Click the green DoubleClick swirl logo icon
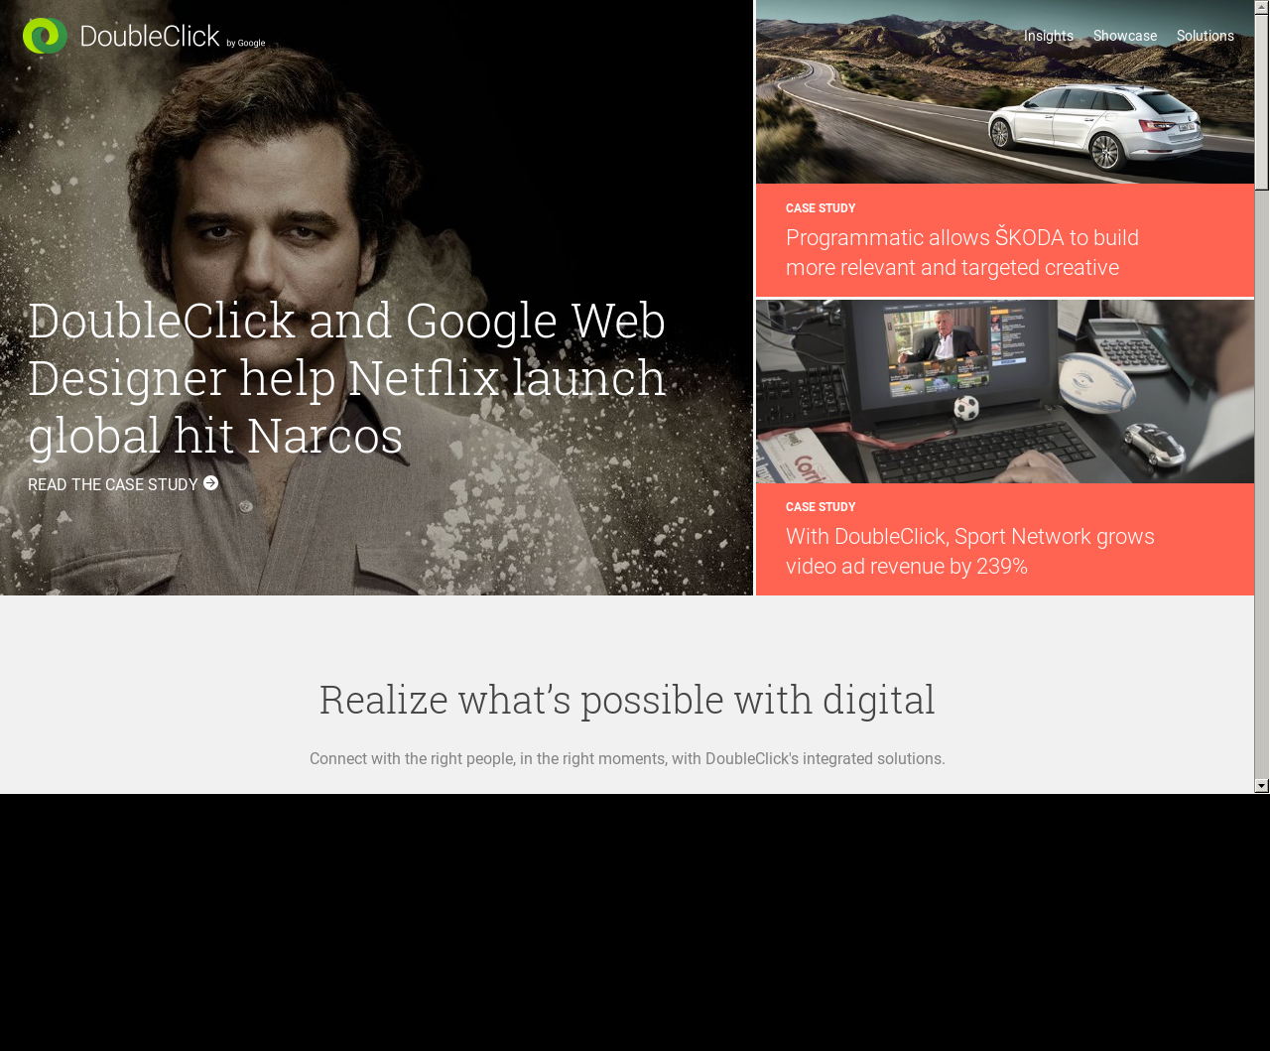Screen dimensions: 1270x1051 [45, 36]
